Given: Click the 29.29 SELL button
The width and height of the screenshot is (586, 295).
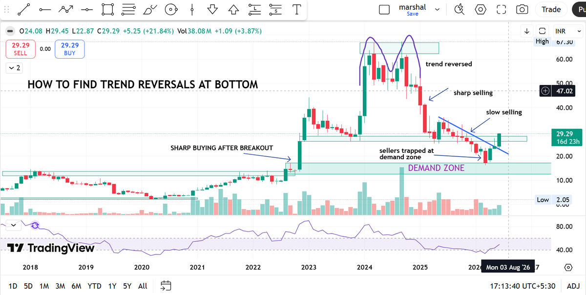Looking at the screenshot, I should 21,49.
